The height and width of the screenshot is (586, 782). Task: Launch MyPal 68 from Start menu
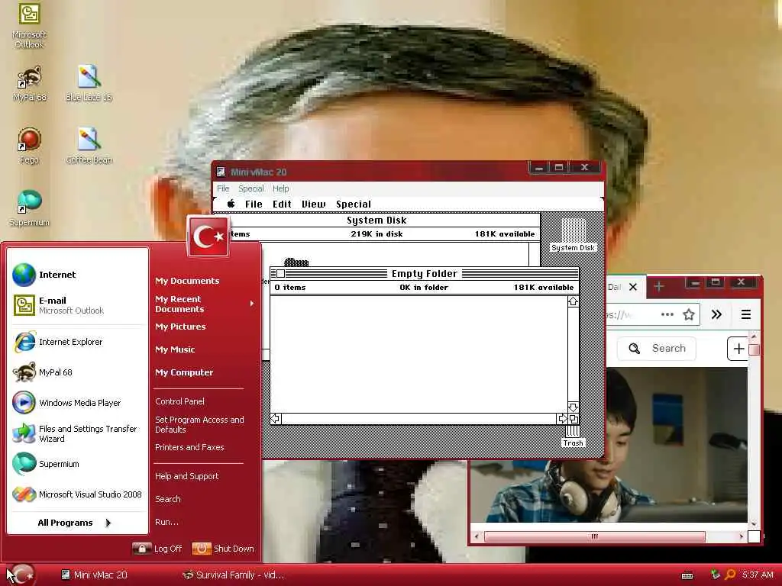[79, 372]
